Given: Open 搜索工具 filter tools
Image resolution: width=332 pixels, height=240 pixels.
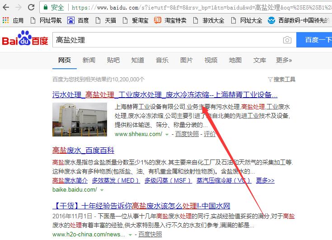Looking at the screenshot, I should tap(282, 80).
